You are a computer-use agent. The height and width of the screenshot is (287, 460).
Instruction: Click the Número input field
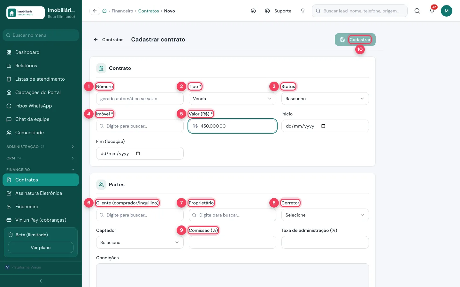pos(140,99)
